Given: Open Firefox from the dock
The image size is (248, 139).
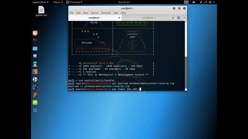Looking at the screenshot, I should (x=35, y=33).
